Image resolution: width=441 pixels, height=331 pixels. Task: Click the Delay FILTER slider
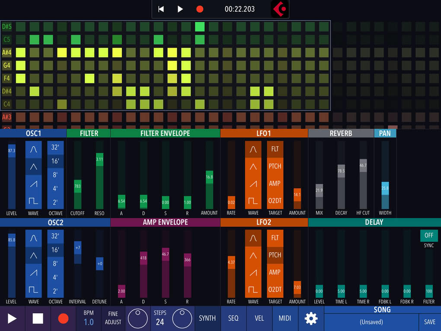[429, 273]
